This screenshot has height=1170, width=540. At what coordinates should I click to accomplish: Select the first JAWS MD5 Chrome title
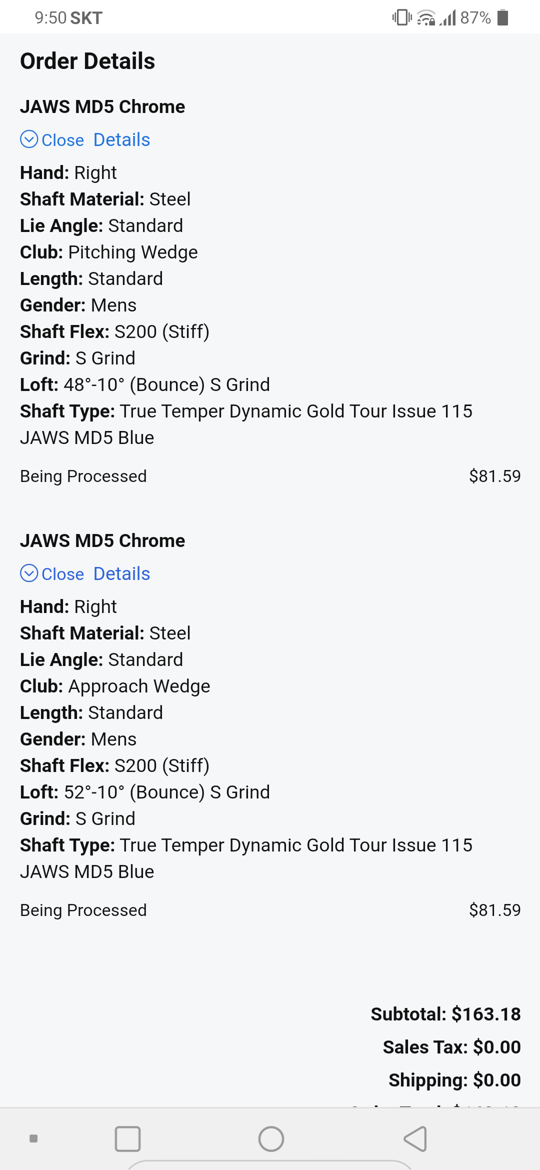(102, 106)
